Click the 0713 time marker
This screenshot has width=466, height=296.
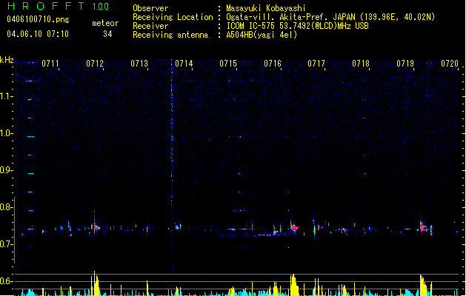[139, 64]
